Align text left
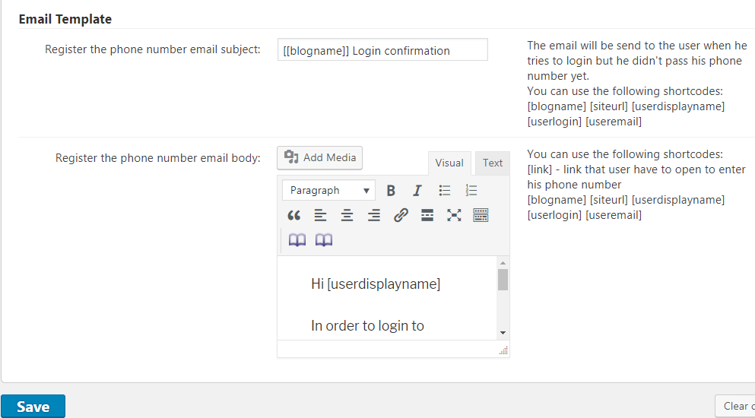The image size is (755, 418). point(320,216)
